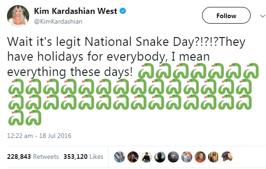The height and width of the screenshot is (169, 266).
Task: Click the last liker avatar with bearded profile
Action: click(227, 157)
